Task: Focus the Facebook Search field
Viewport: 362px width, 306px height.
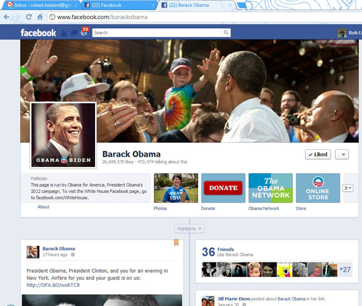Action: (x=157, y=33)
